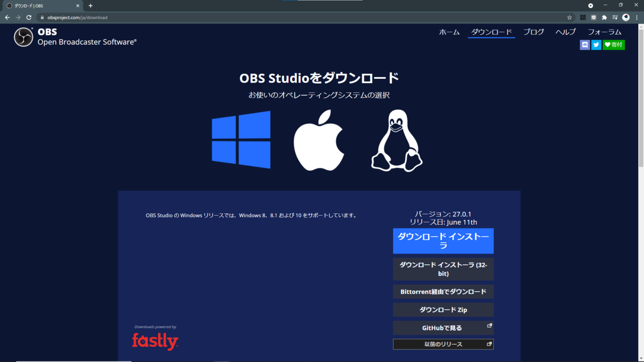Image resolution: width=644 pixels, height=362 pixels.
Task: Click the green 寄付 donate button
Action: click(x=613, y=45)
